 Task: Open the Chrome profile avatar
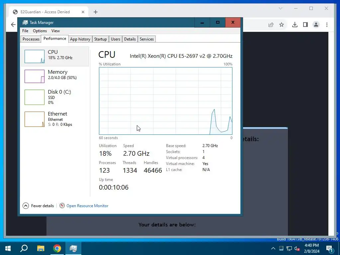tap(316, 25)
